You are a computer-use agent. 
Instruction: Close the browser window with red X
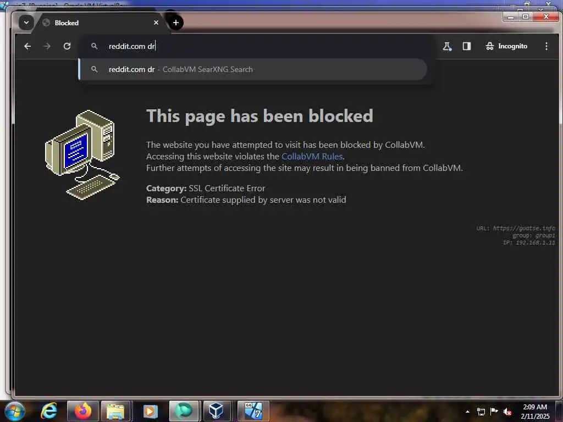coord(546,17)
